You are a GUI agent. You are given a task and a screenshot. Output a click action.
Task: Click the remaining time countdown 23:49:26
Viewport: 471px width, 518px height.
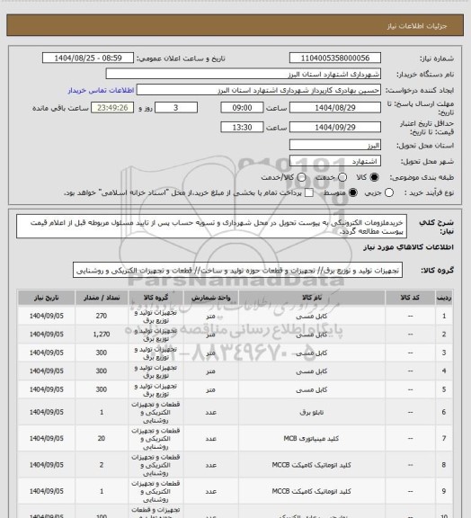[112, 108]
